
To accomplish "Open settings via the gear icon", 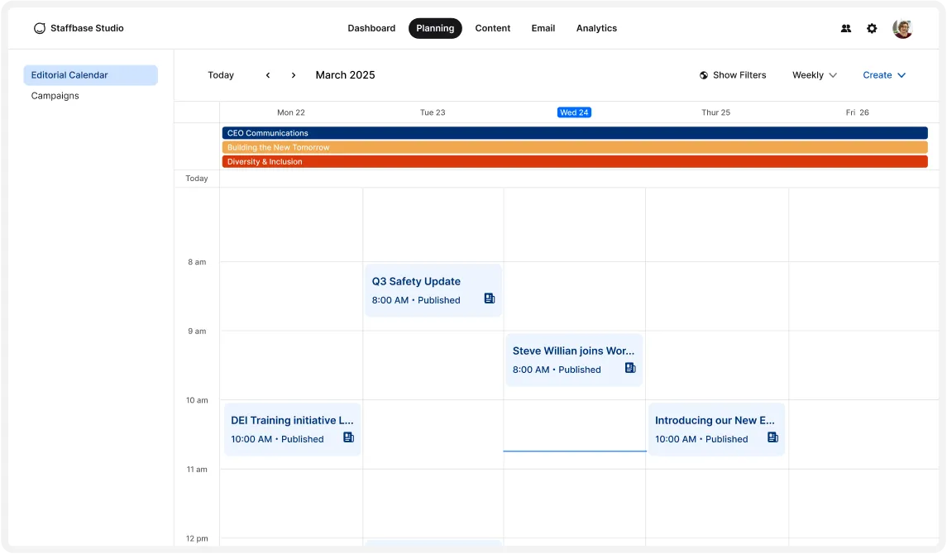I will pyautogui.click(x=872, y=28).
